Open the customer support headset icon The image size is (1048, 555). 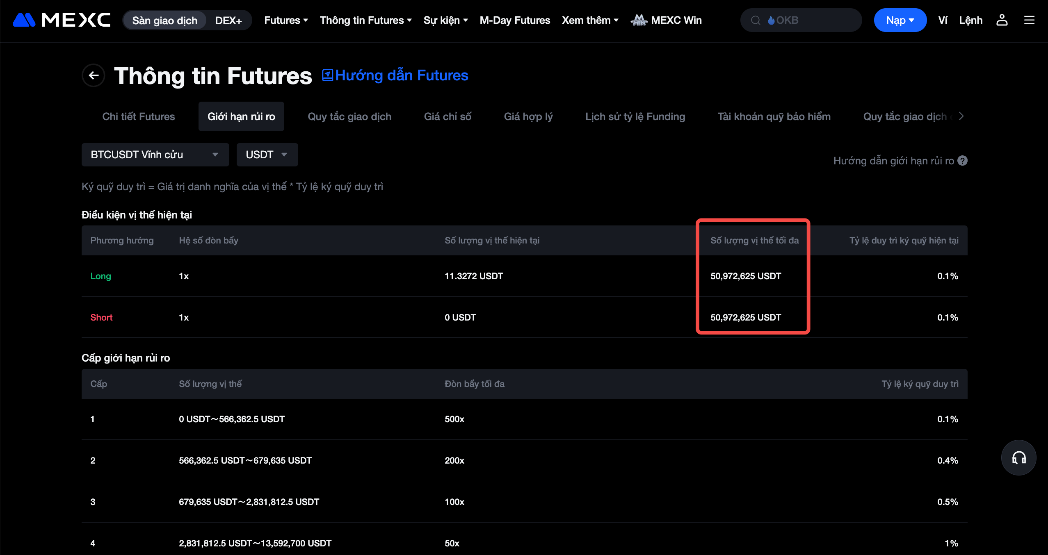[1018, 458]
